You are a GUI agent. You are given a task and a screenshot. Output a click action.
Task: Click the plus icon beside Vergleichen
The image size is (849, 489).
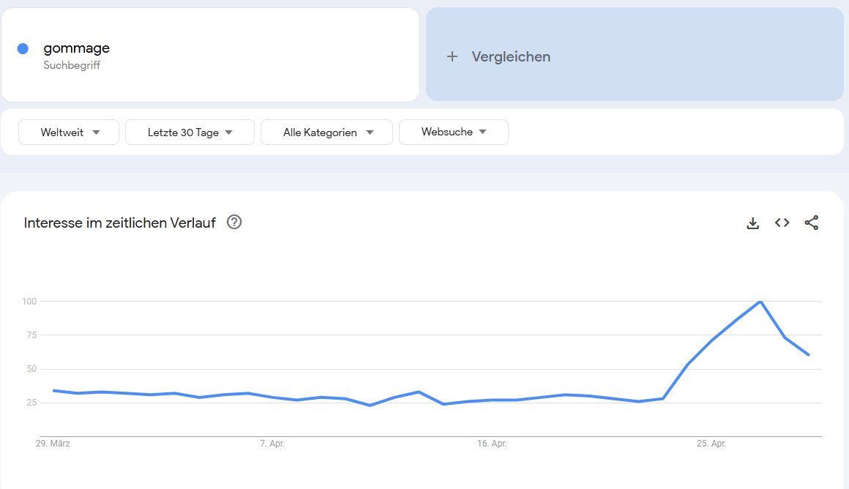coord(452,56)
